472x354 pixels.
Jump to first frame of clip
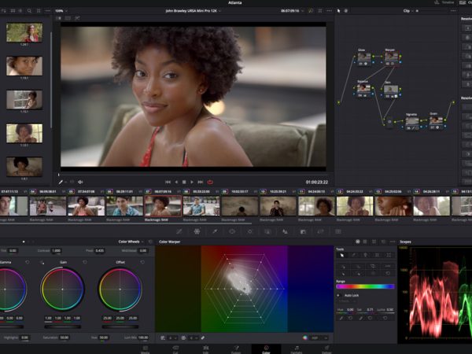pos(168,183)
